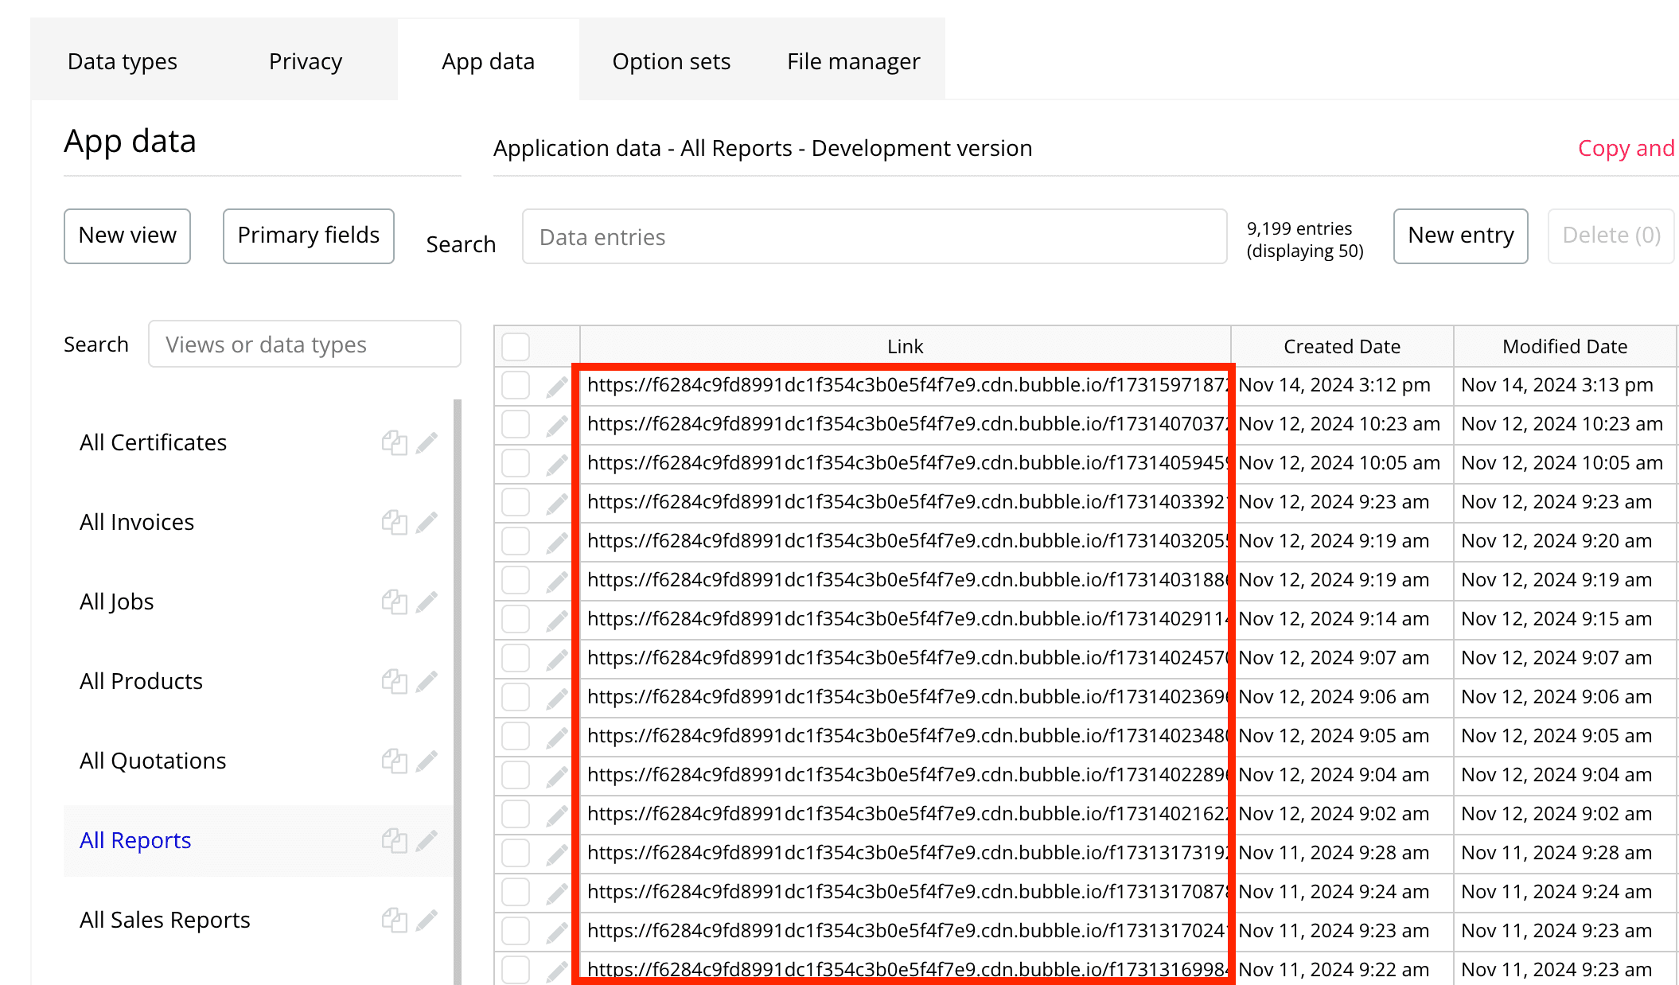Duplicate All Quotations view using copy icon
This screenshot has width=1679, height=985.
pyautogui.click(x=394, y=761)
